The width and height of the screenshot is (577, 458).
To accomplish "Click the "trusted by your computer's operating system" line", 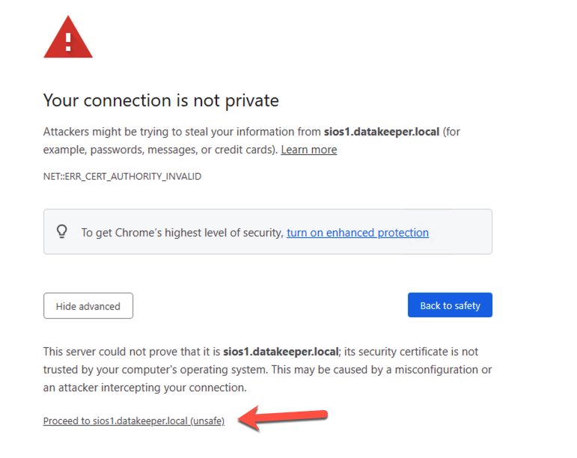I will (x=156, y=370).
